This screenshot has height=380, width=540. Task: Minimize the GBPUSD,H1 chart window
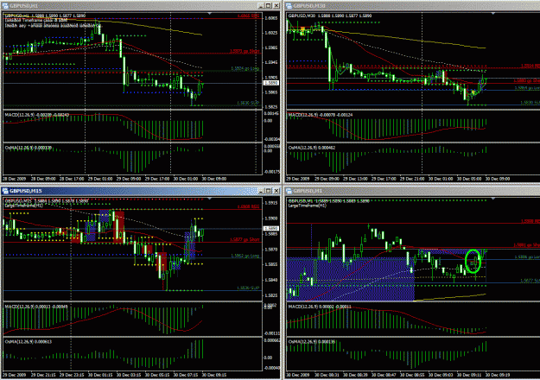coord(262,6)
